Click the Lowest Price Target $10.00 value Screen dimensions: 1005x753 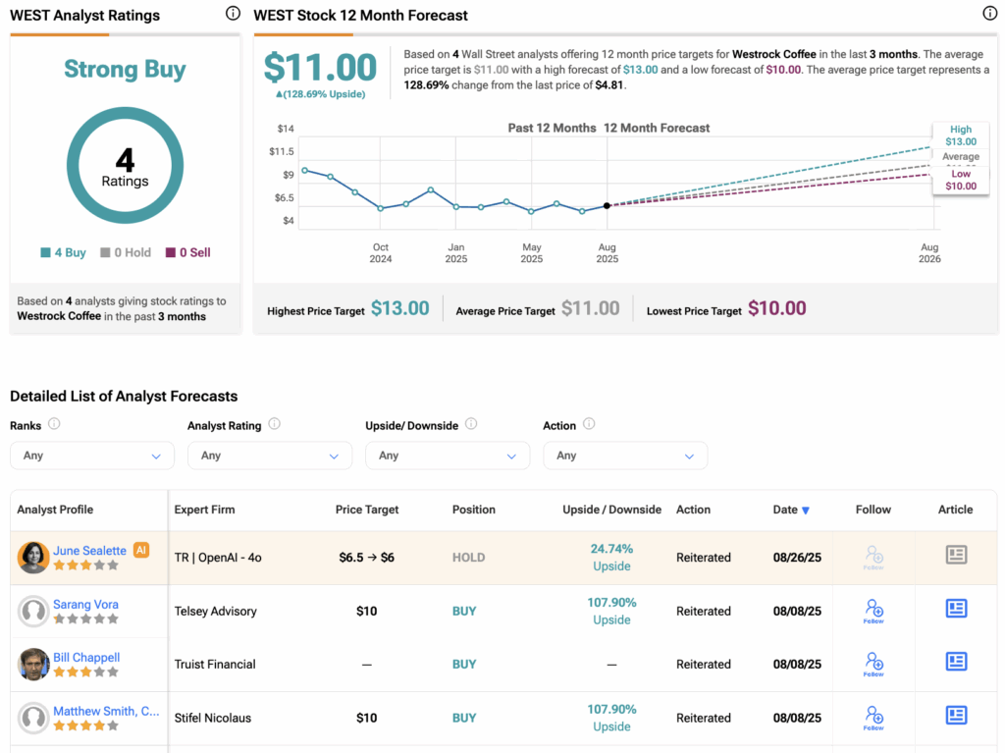[x=777, y=308]
